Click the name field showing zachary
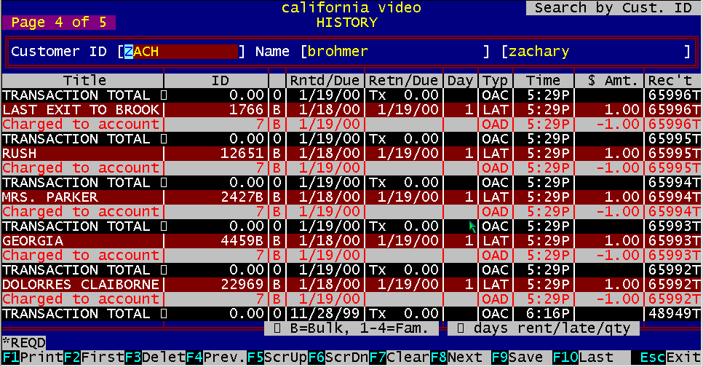Viewport: 703px width, 367px height. click(x=595, y=52)
